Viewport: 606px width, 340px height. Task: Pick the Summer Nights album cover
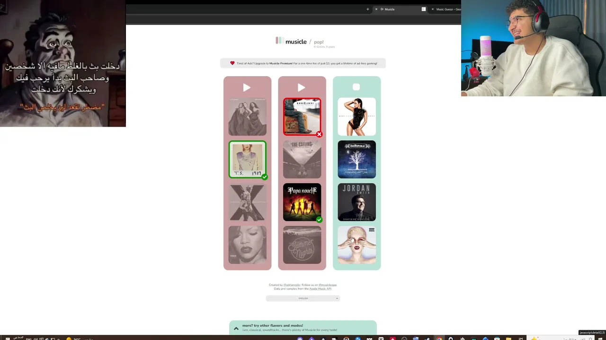coord(302,245)
